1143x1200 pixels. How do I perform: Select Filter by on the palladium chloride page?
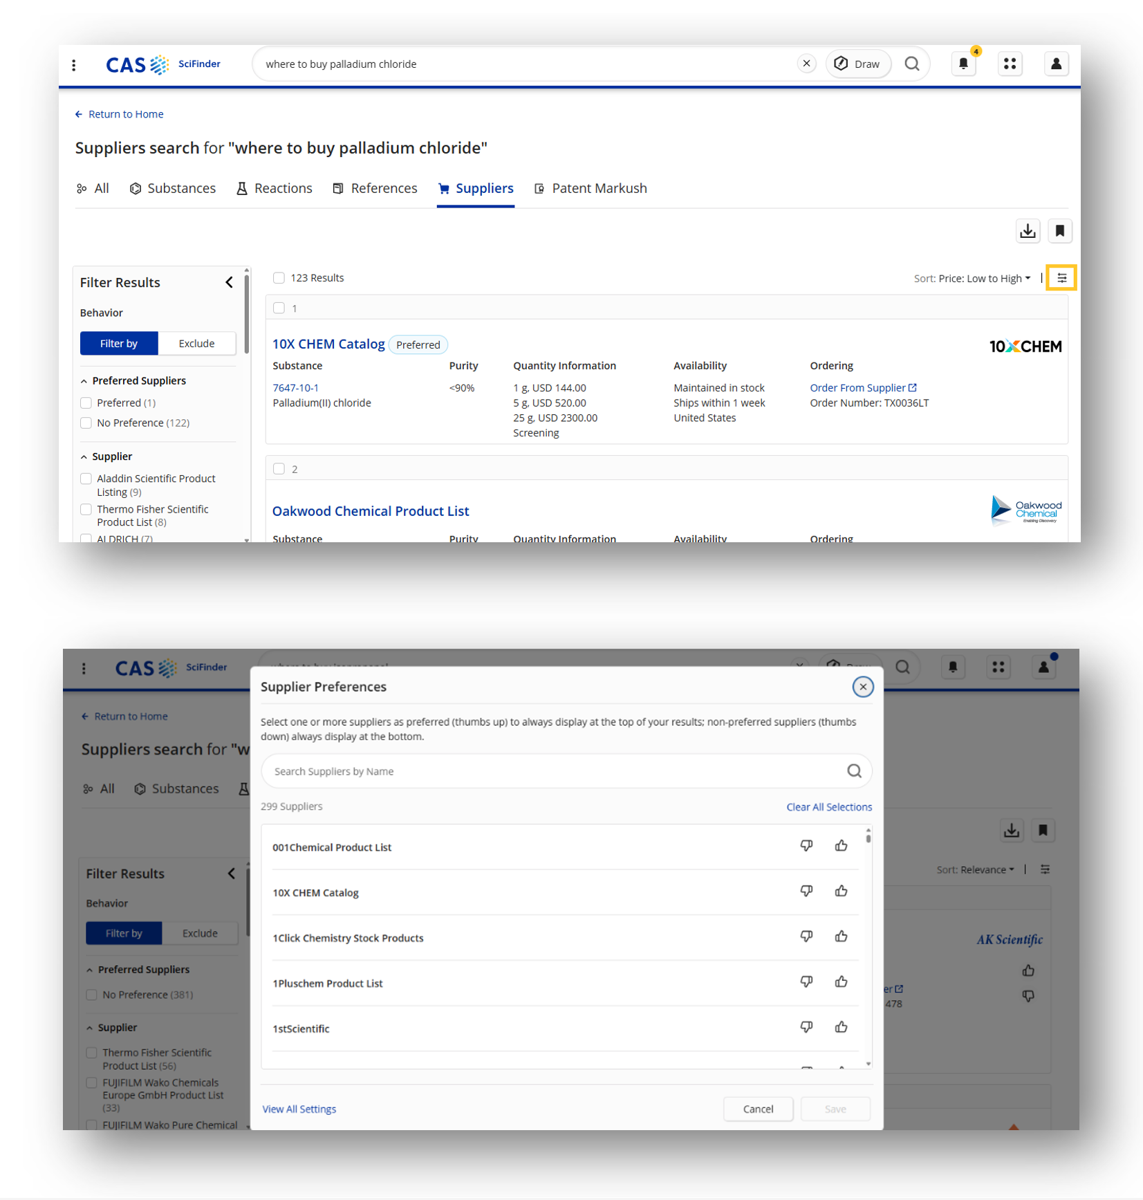[x=119, y=344]
